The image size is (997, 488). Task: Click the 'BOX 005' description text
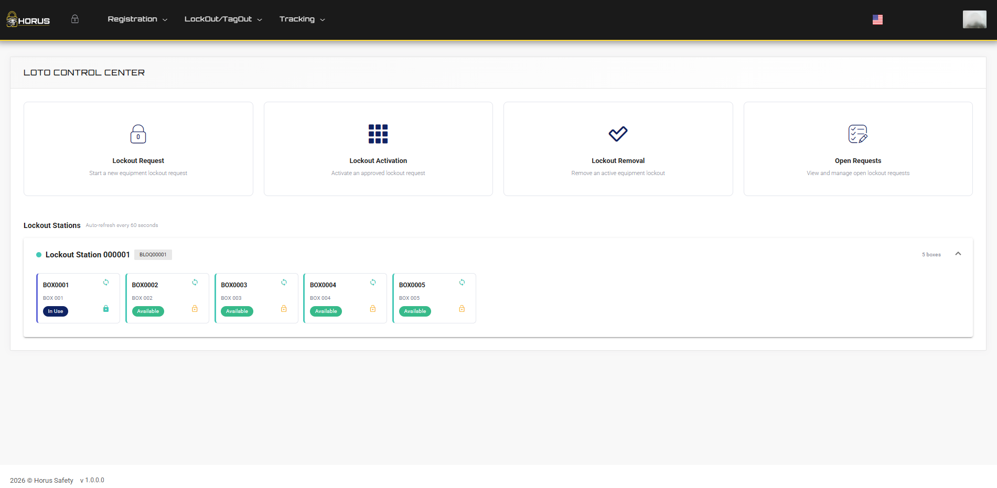click(410, 298)
